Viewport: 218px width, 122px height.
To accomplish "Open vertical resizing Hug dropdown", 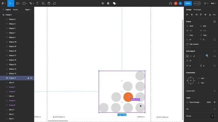I will tap(205, 35).
